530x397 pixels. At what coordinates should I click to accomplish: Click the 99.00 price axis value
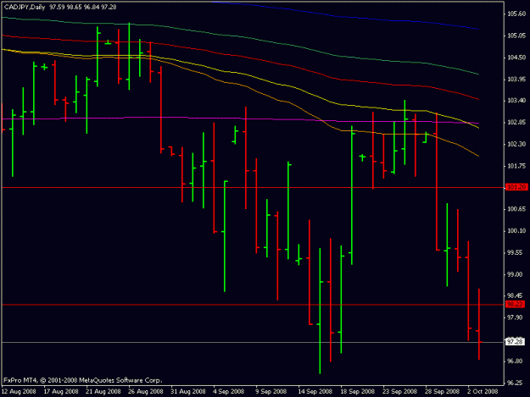pos(516,274)
